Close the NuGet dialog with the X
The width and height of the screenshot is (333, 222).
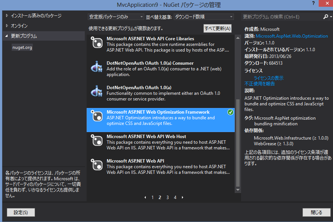327,3
